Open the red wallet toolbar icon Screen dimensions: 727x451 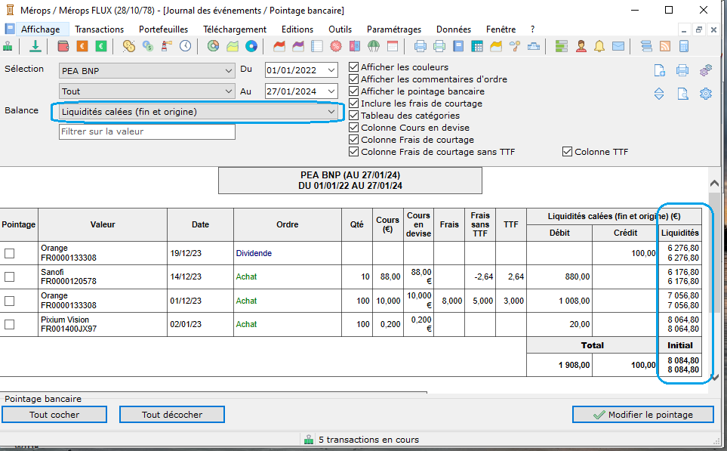[x=63, y=46]
